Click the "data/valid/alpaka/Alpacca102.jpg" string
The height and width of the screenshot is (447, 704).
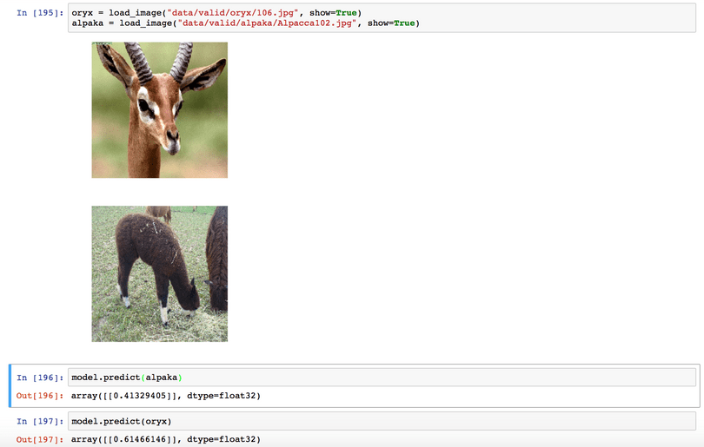click(x=267, y=23)
